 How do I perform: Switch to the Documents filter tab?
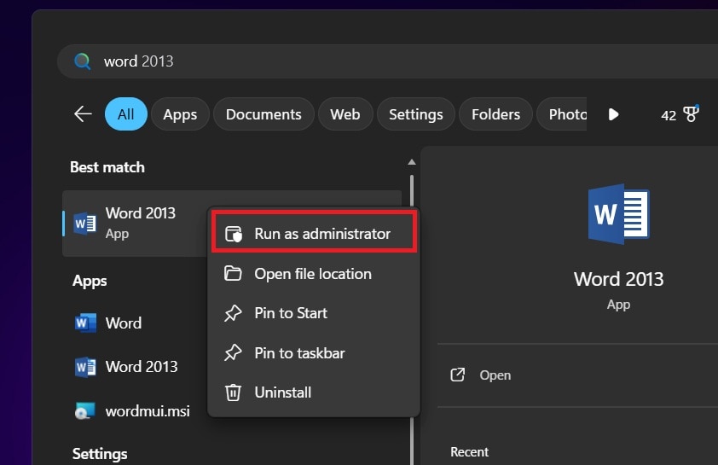263,114
